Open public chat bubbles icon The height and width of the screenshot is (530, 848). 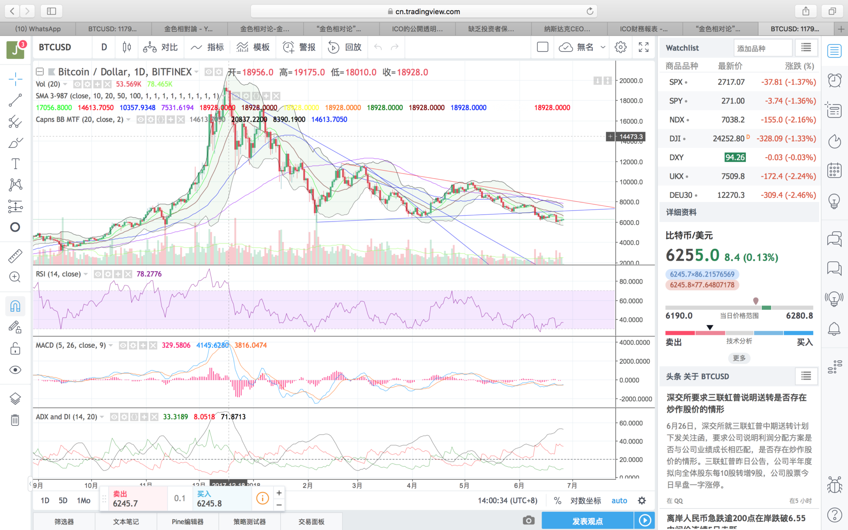pyautogui.click(x=834, y=239)
